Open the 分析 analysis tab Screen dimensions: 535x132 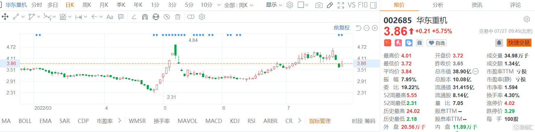pyautogui.click(x=438, y=5)
